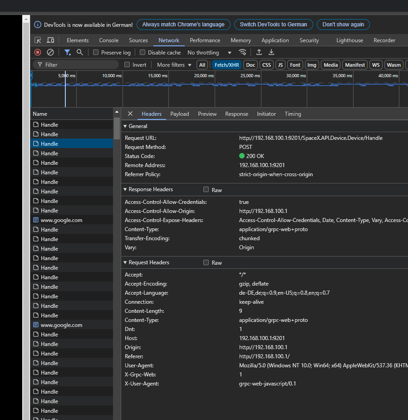Screen dimensions: 408x420
Task: Enable the Preserve log checkbox
Action: coord(96,53)
